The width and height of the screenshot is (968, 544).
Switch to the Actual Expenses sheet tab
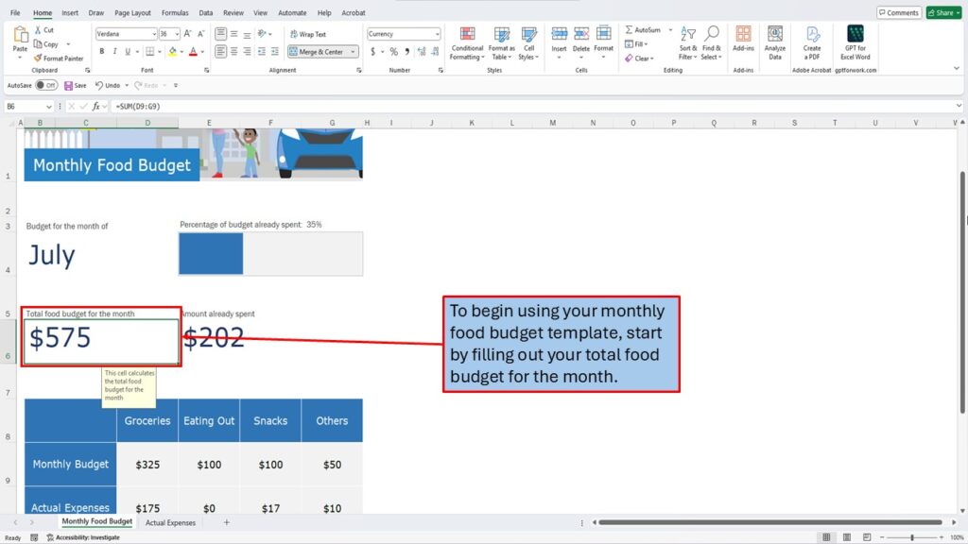tap(170, 522)
